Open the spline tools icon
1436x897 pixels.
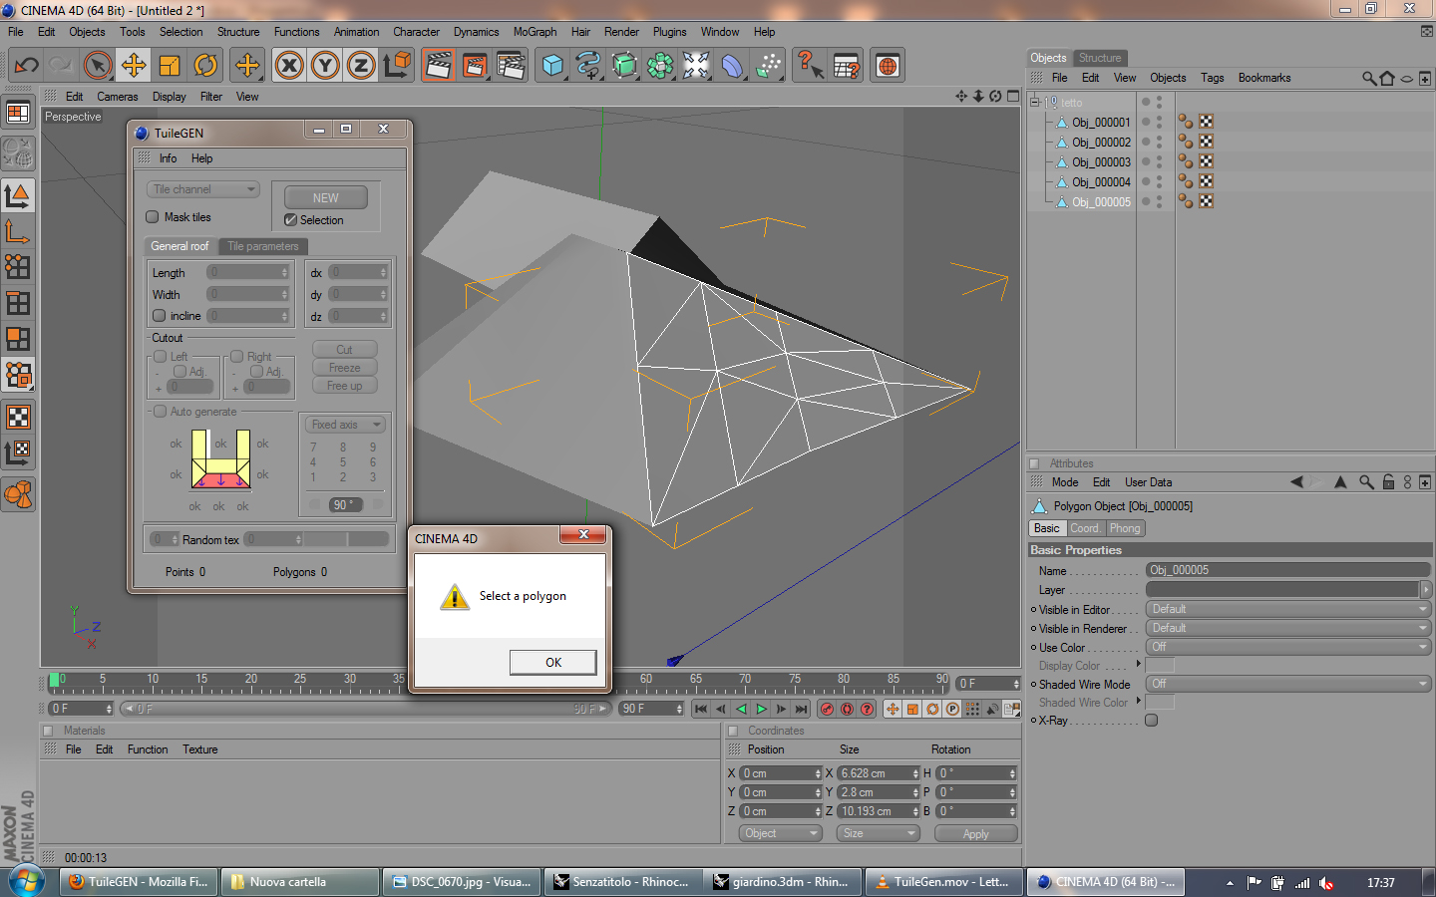pos(588,66)
